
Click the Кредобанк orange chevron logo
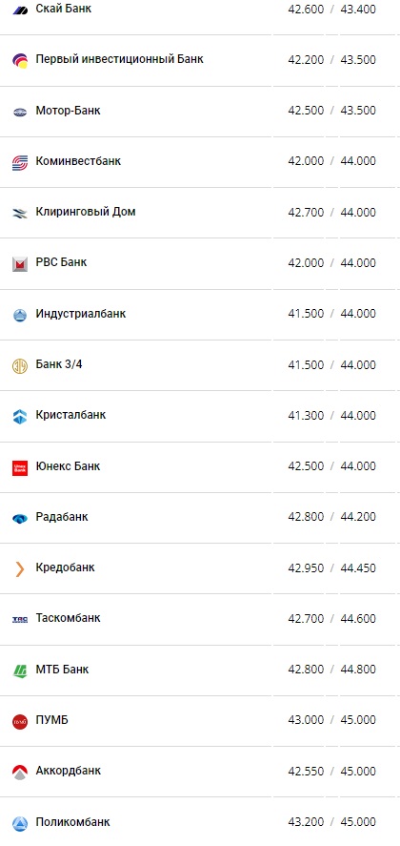[20, 568]
